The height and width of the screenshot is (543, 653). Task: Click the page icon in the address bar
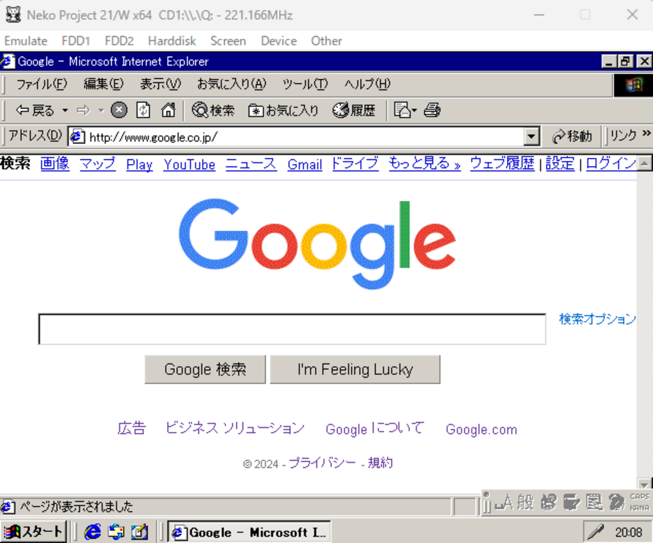77,137
